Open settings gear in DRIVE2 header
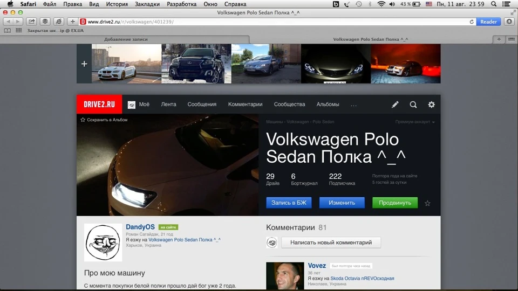The height and width of the screenshot is (291, 518). pyautogui.click(x=432, y=105)
